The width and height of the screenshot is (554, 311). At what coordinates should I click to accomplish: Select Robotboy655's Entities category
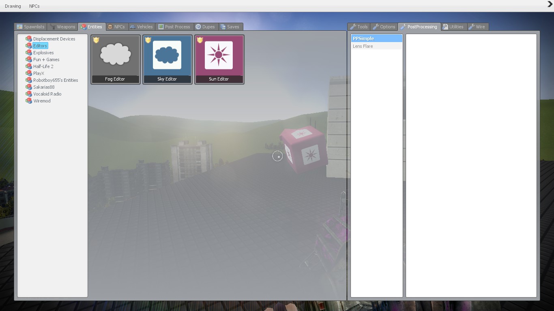[x=56, y=80]
